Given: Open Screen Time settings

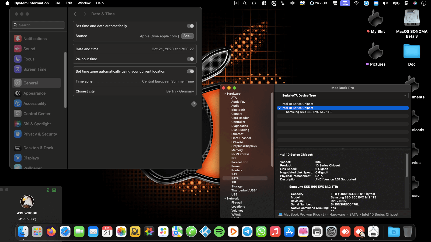Looking at the screenshot, I should pyautogui.click(x=36, y=69).
